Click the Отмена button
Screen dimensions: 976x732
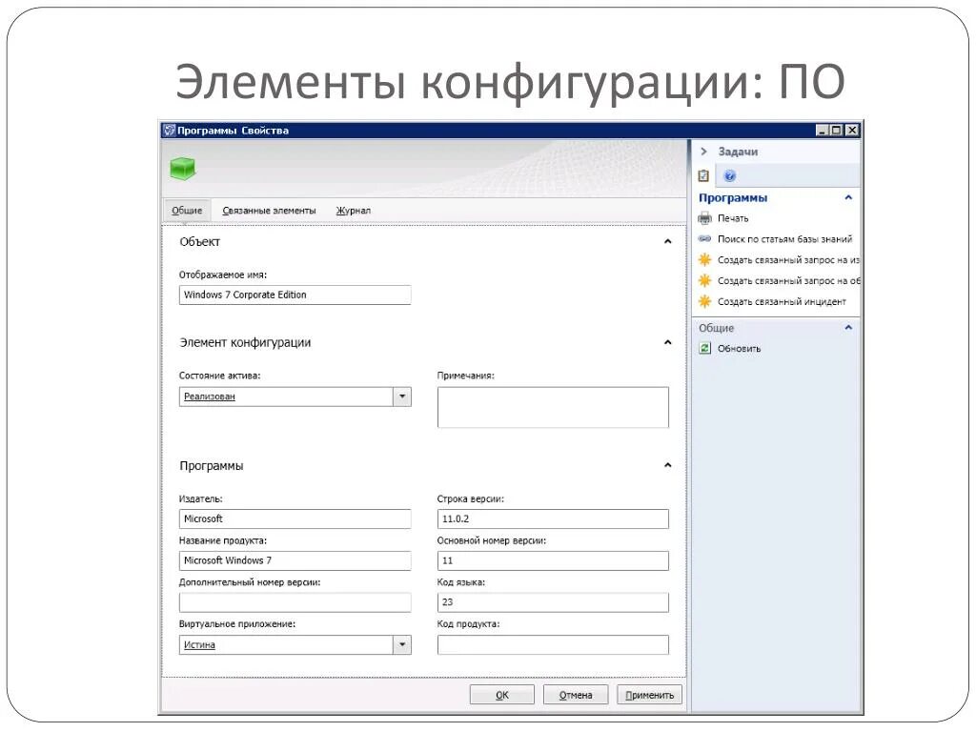coord(575,695)
